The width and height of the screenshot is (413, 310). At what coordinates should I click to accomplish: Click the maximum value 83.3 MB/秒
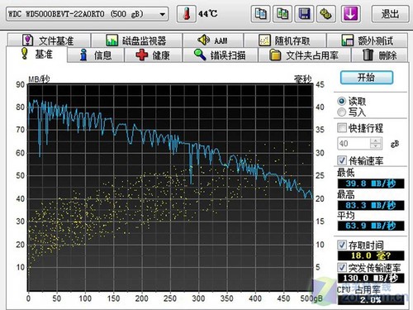(x=371, y=205)
